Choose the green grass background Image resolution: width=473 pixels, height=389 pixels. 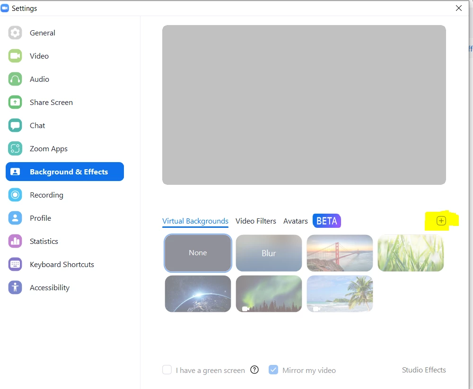[411, 253]
